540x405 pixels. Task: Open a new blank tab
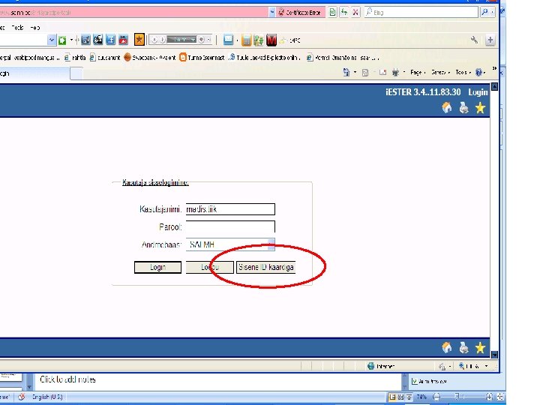click(76, 73)
